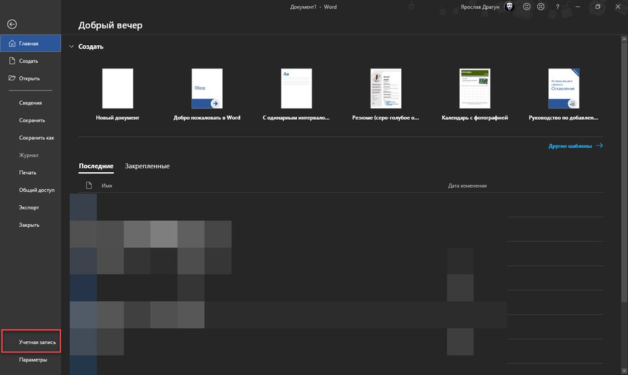Open help with the question mark icon
The image size is (628, 375).
[x=557, y=7]
